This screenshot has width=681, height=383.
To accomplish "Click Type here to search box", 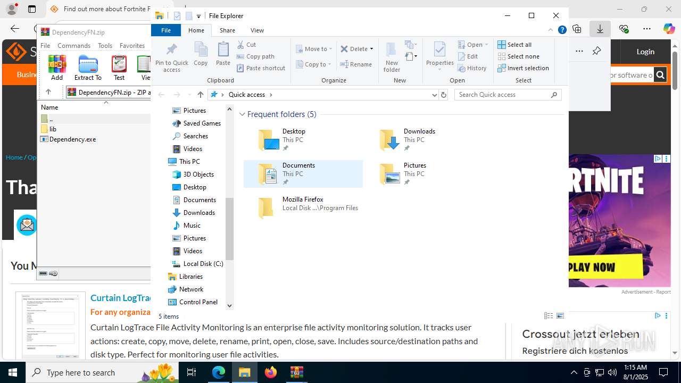I will 102,372.
